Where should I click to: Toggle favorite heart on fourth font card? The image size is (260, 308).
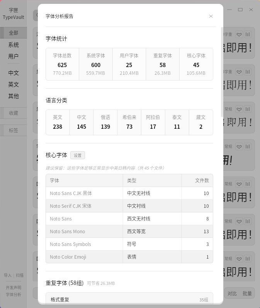click(239, 147)
